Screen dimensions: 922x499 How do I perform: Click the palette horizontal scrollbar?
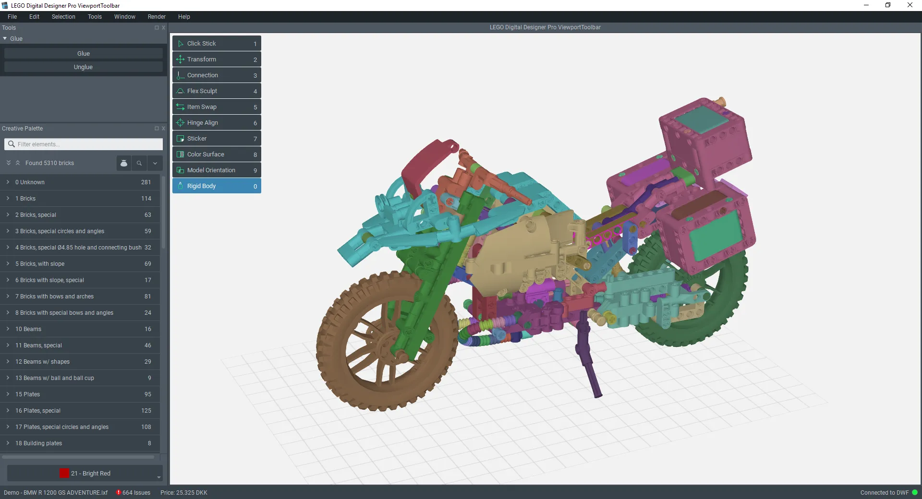[x=78, y=457]
